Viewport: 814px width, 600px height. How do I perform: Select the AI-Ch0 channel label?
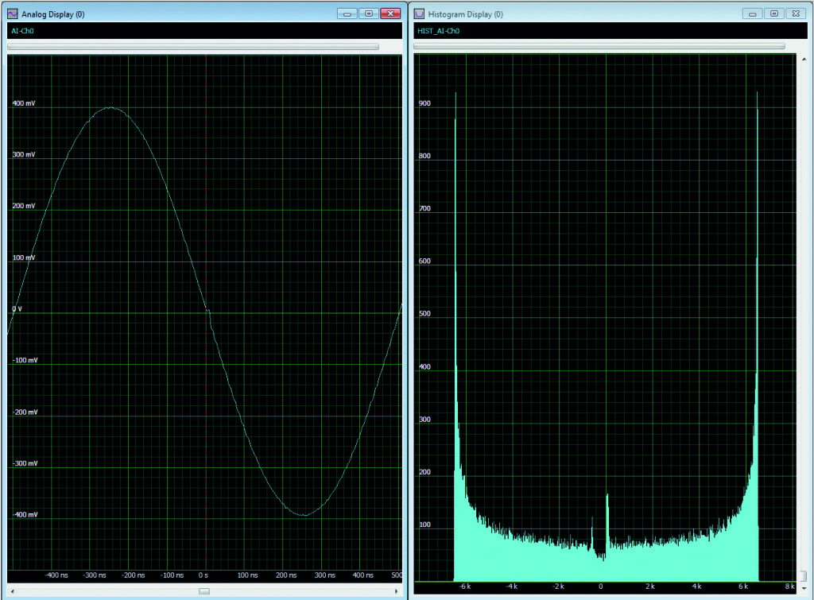(x=22, y=31)
